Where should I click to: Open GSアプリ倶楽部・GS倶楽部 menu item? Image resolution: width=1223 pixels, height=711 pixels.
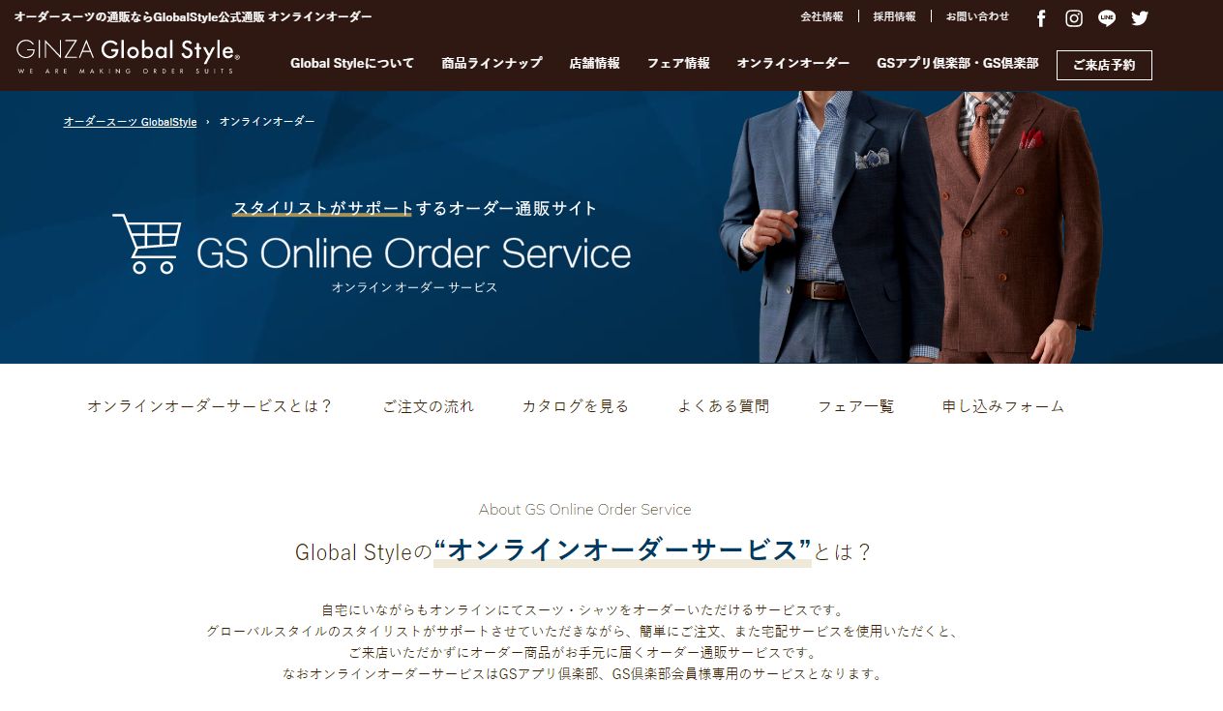[957, 63]
